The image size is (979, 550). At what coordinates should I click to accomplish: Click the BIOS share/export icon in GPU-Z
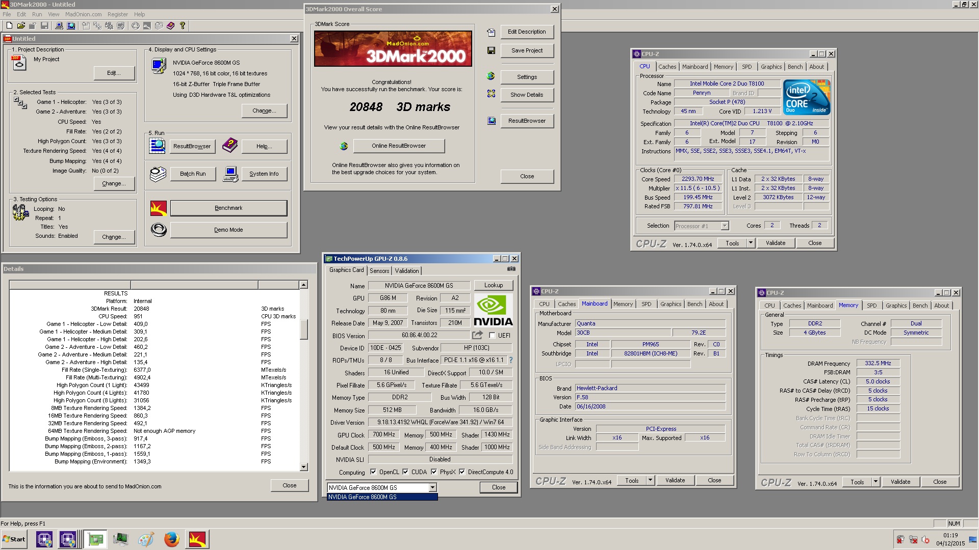click(477, 335)
